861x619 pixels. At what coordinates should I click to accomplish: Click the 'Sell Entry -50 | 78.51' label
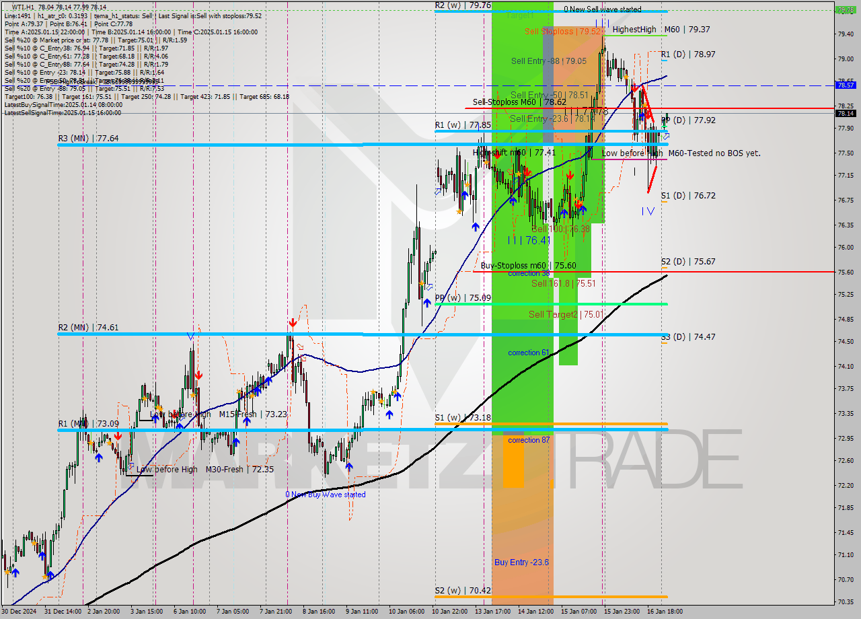(550, 96)
